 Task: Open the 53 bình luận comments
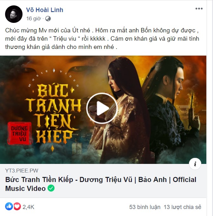(145, 207)
